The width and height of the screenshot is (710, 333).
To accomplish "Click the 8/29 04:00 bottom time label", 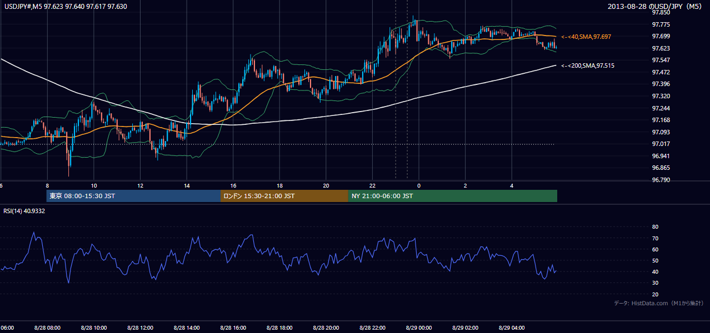I will tap(512, 328).
